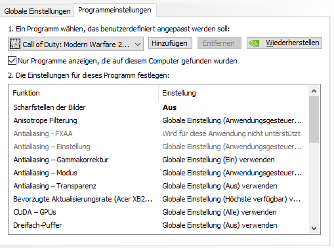Screen dimensions: 334x248
Task: Select the Programmeinstellungen tab
Action: pyautogui.click(x=115, y=10)
